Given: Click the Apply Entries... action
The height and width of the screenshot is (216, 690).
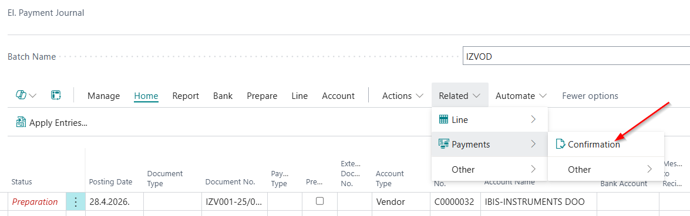Looking at the screenshot, I should [x=52, y=123].
